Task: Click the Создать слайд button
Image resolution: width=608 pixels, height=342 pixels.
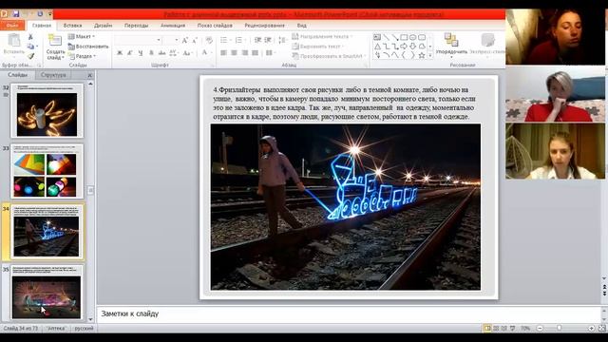Action: coord(55,47)
